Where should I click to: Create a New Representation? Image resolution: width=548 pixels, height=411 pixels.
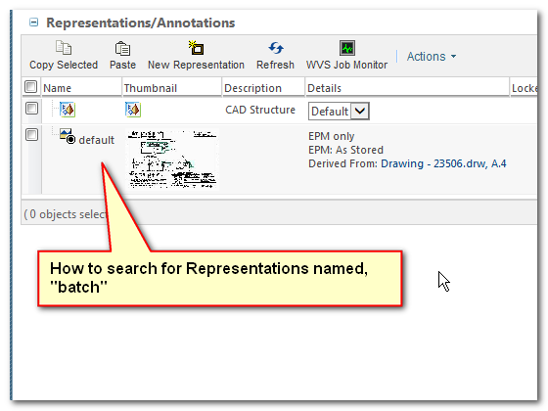coord(196,48)
